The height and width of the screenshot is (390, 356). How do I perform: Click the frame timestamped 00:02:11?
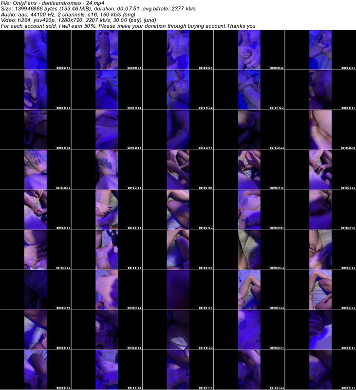178,129
